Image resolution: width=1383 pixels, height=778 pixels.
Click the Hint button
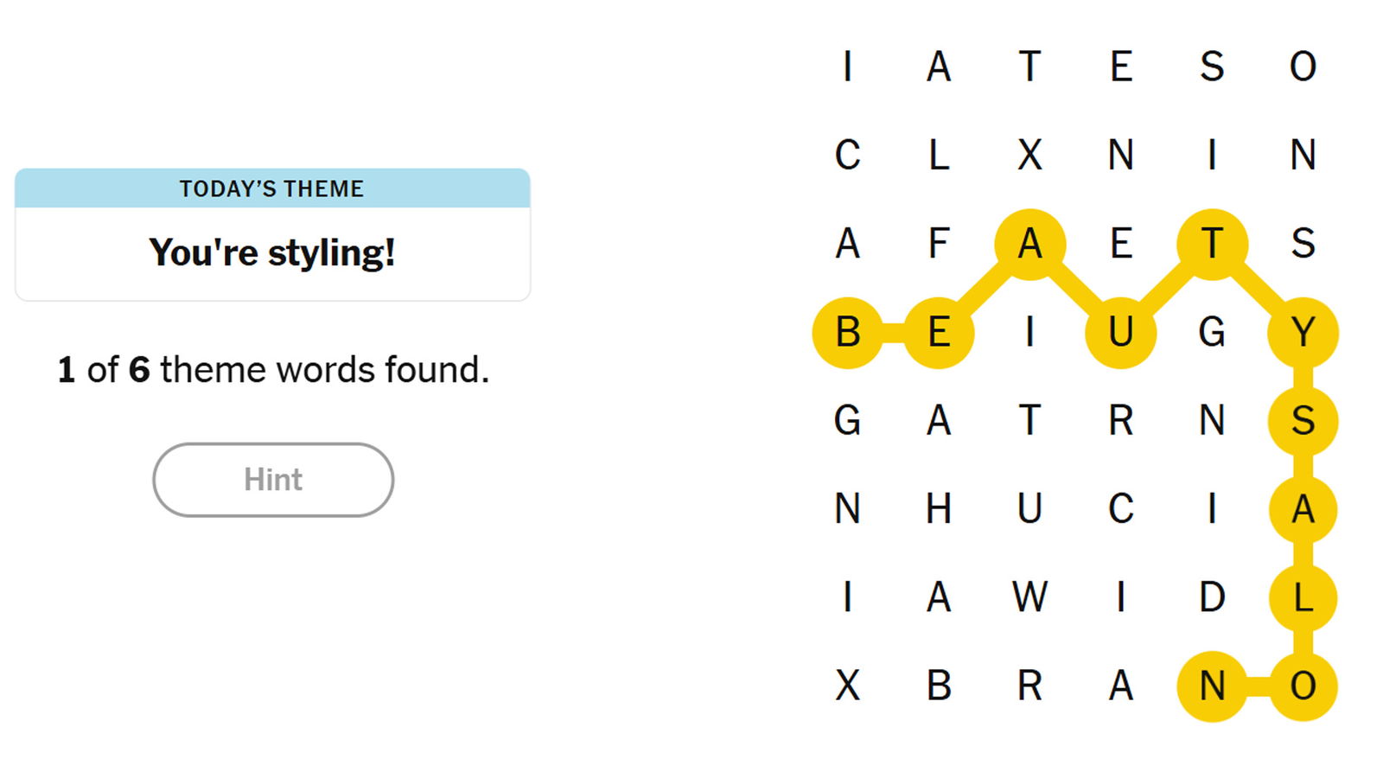pyautogui.click(x=272, y=480)
